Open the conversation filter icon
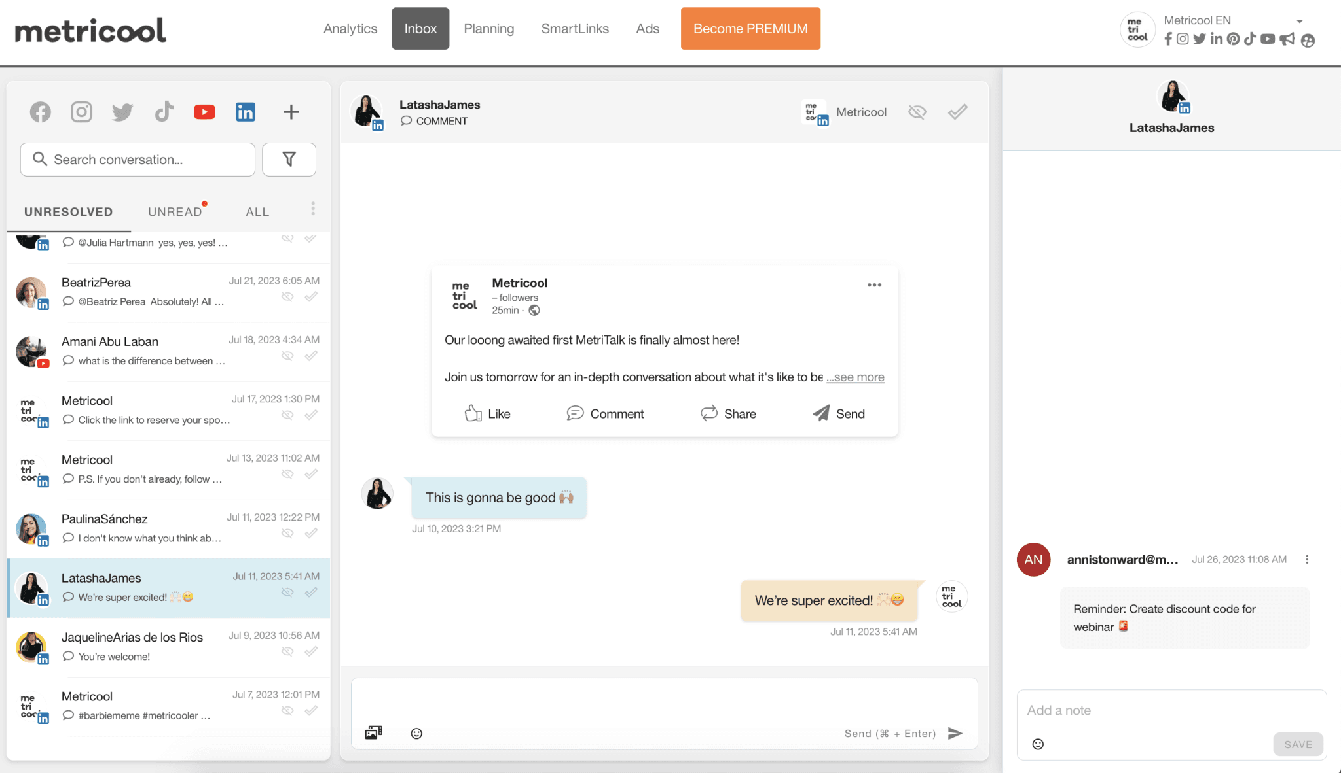 [x=289, y=159]
